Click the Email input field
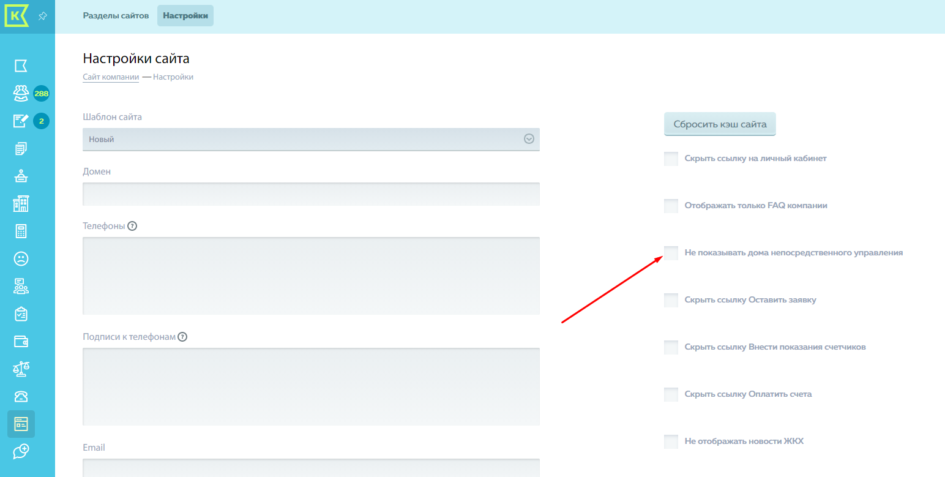Image resolution: width=945 pixels, height=477 pixels. [x=311, y=468]
